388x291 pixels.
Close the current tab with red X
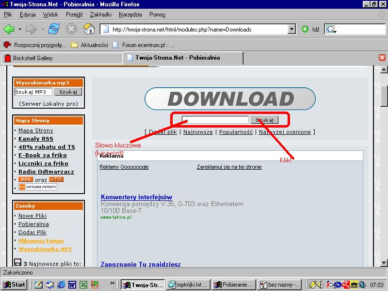pos(382,58)
